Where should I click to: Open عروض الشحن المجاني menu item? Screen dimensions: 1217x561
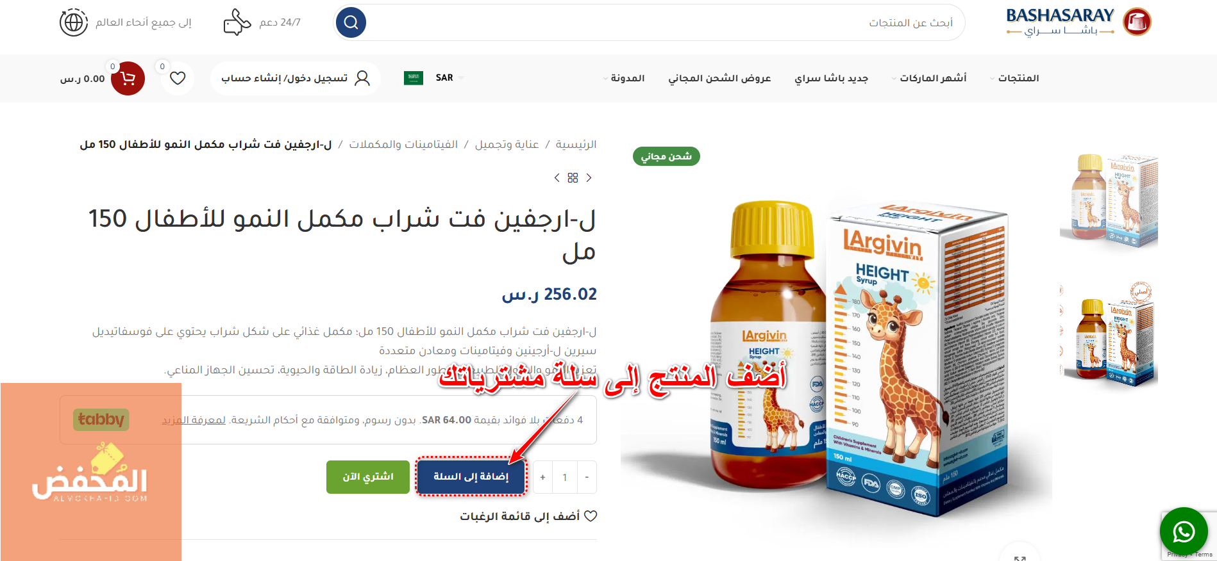pos(719,78)
